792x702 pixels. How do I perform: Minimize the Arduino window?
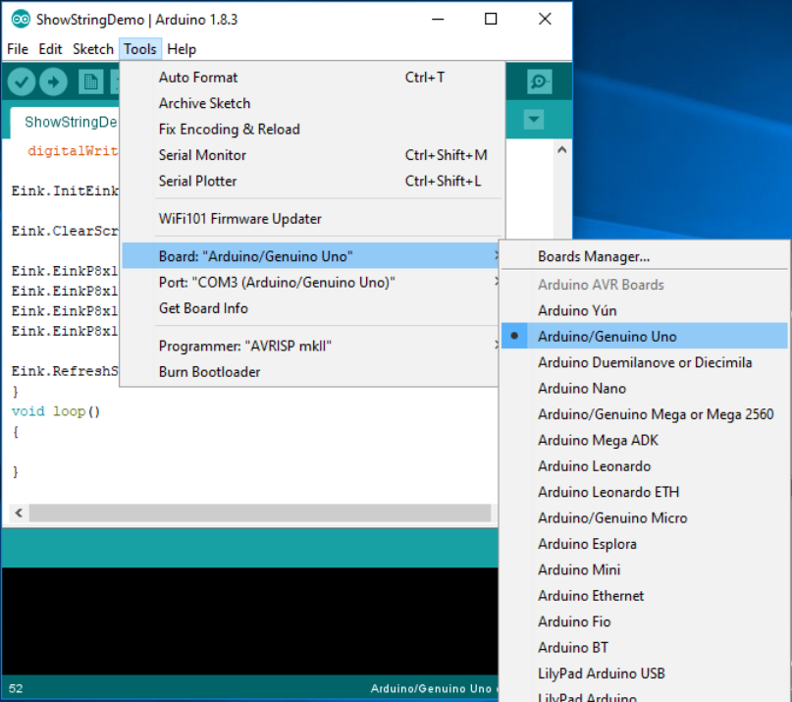[x=438, y=20]
